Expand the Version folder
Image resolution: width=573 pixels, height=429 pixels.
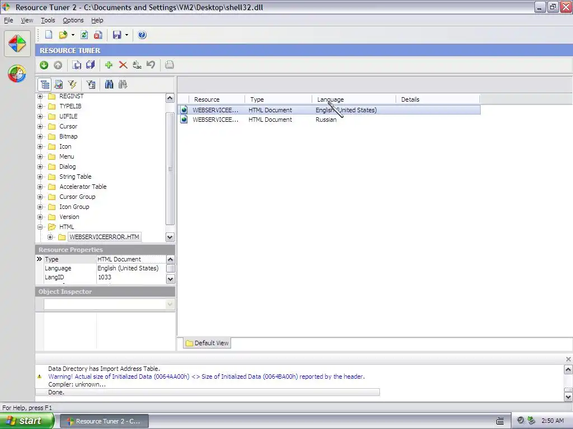click(40, 217)
